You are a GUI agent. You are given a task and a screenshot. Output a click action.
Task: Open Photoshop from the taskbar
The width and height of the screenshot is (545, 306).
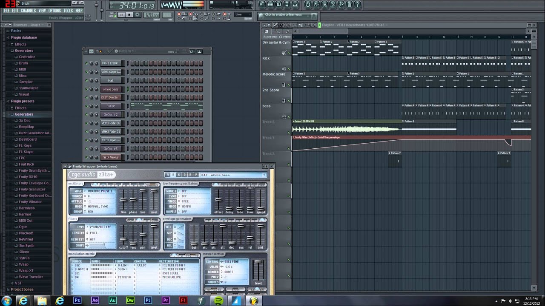(77, 300)
